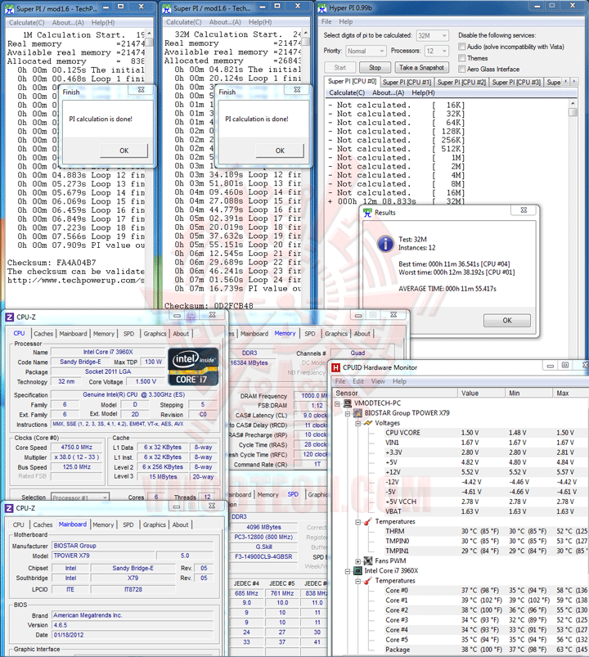Open the Help menu in Hardware Monitor

coord(399,381)
